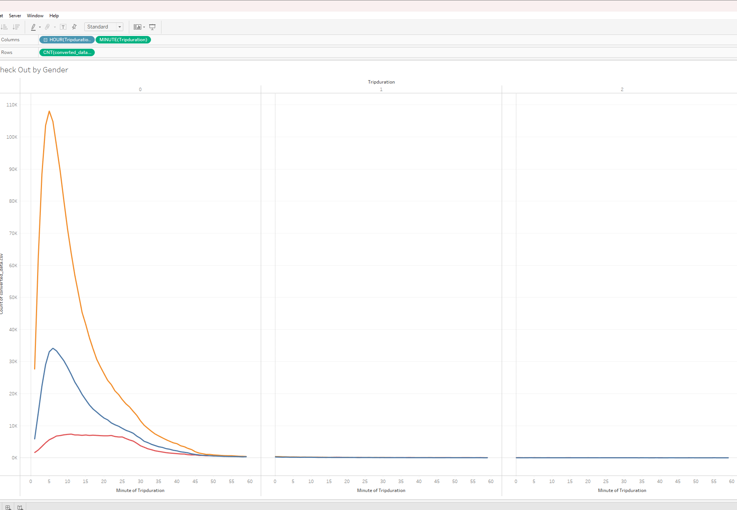The width and height of the screenshot is (737, 510).
Task: Select the sort descending icon
Action: 16,27
